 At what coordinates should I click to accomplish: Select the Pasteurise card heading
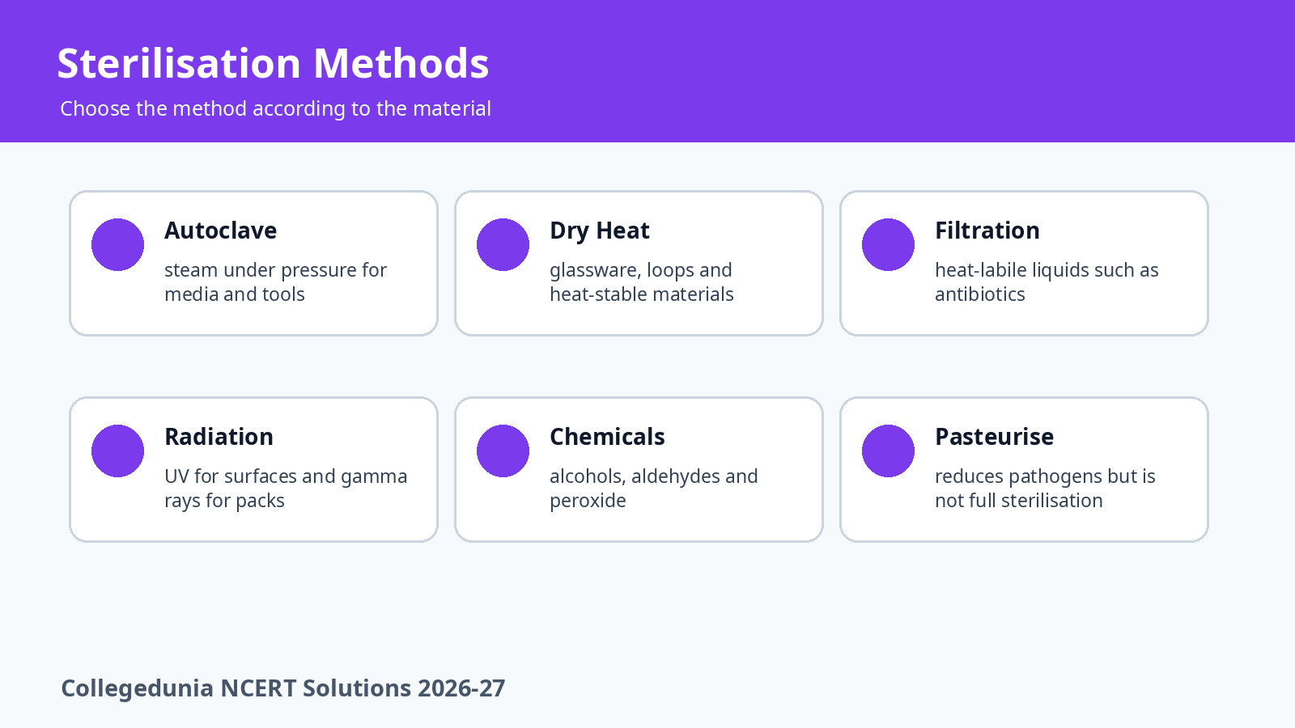pyautogui.click(x=994, y=437)
